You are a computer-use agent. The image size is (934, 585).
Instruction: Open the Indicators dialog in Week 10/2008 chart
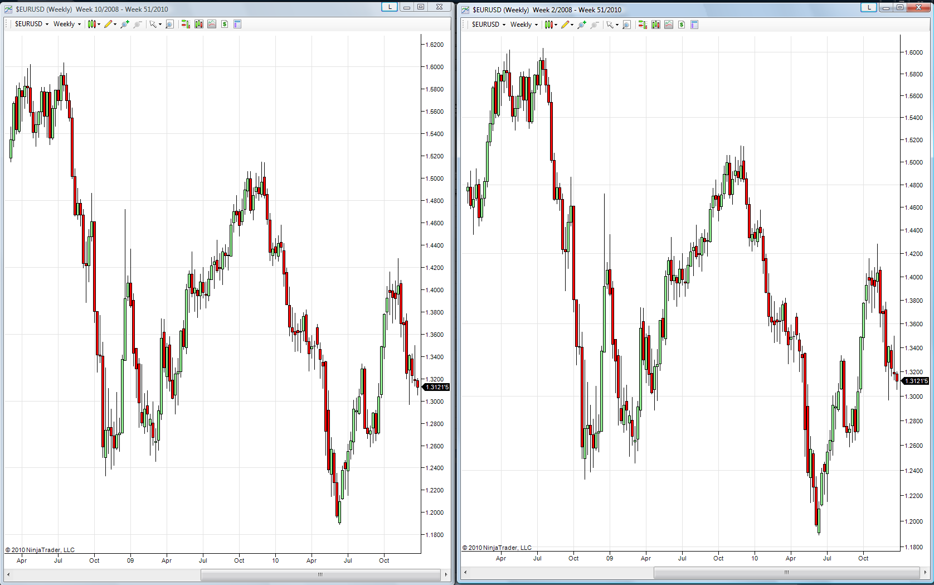coord(212,24)
